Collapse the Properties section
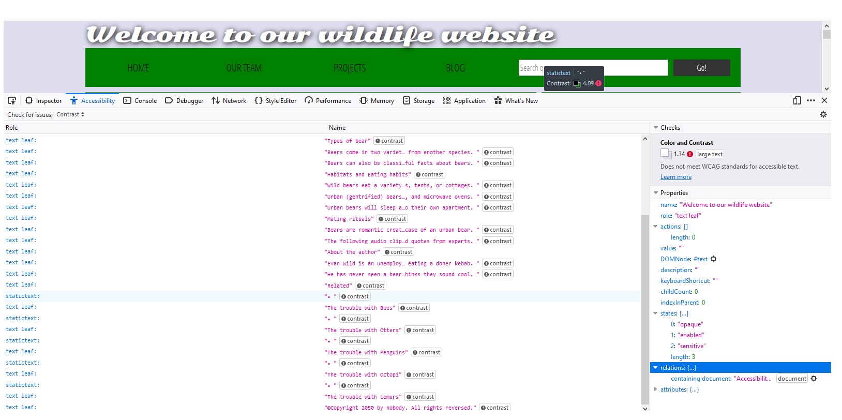The width and height of the screenshot is (842, 420). coord(656,193)
